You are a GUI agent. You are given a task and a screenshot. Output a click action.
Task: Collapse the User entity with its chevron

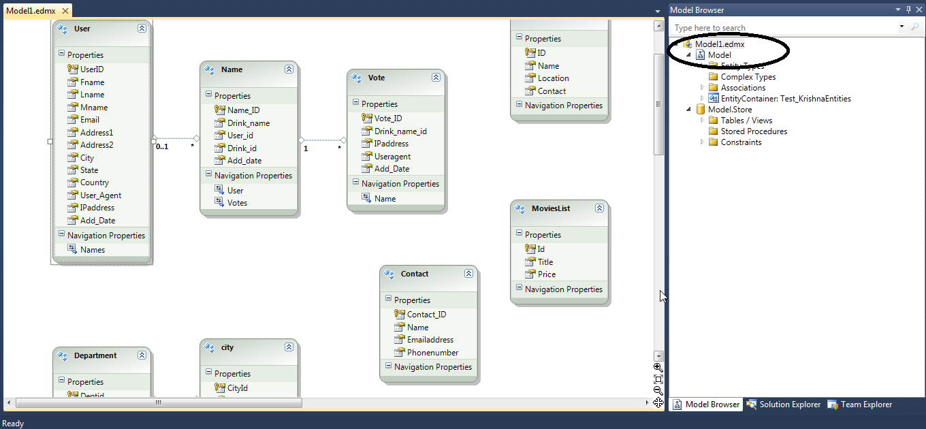pos(142,29)
